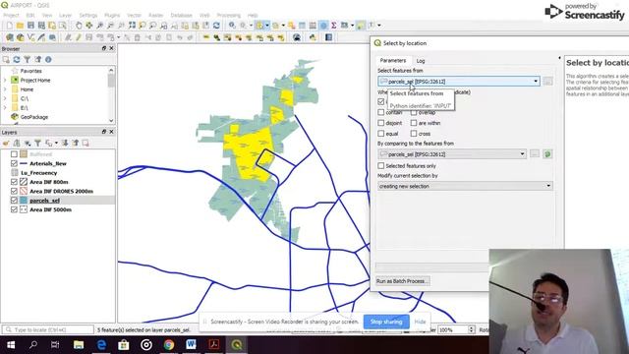This screenshot has width=629, height=354.
Task: Check the cross predicate box
Action: [x=414, y=134]
